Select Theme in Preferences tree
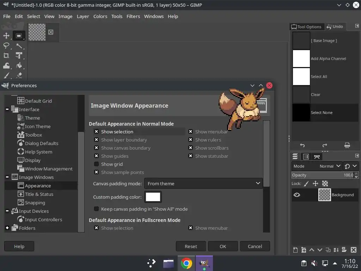 pyautogui.click(x=32, y=118)
